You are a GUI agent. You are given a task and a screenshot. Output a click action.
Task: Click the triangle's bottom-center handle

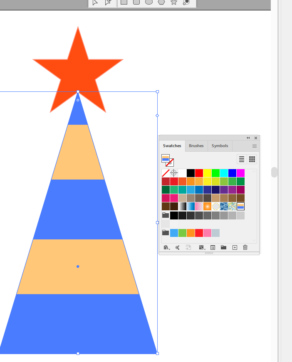click(x=78, y=353)
